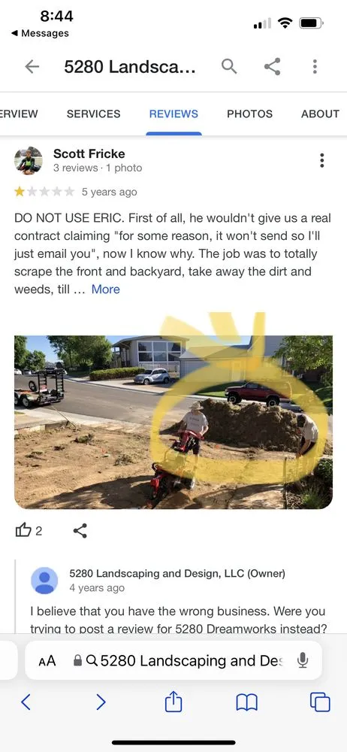
Task: Share the review using the share icon
Action: [80, 530]
